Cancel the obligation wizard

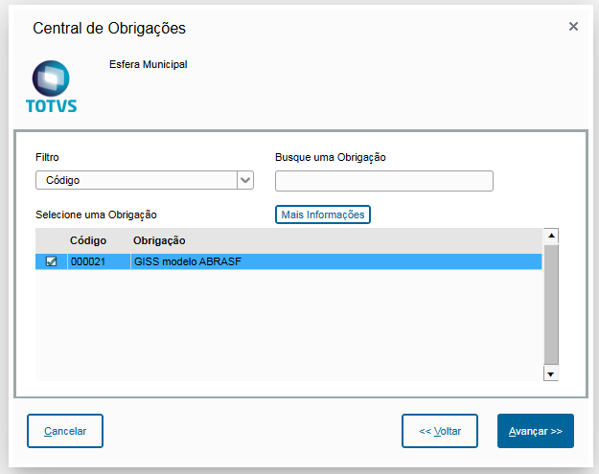tap(65, 431)
